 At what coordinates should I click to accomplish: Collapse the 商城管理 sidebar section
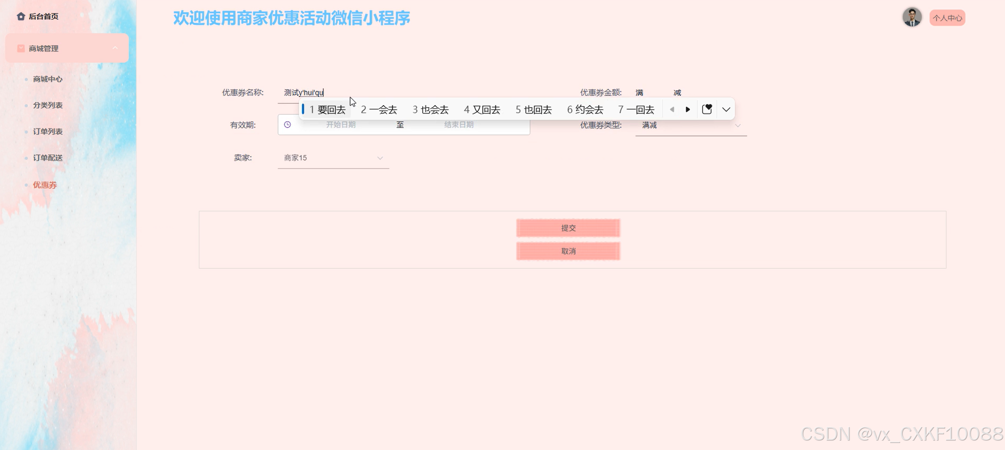pos(115,48)
